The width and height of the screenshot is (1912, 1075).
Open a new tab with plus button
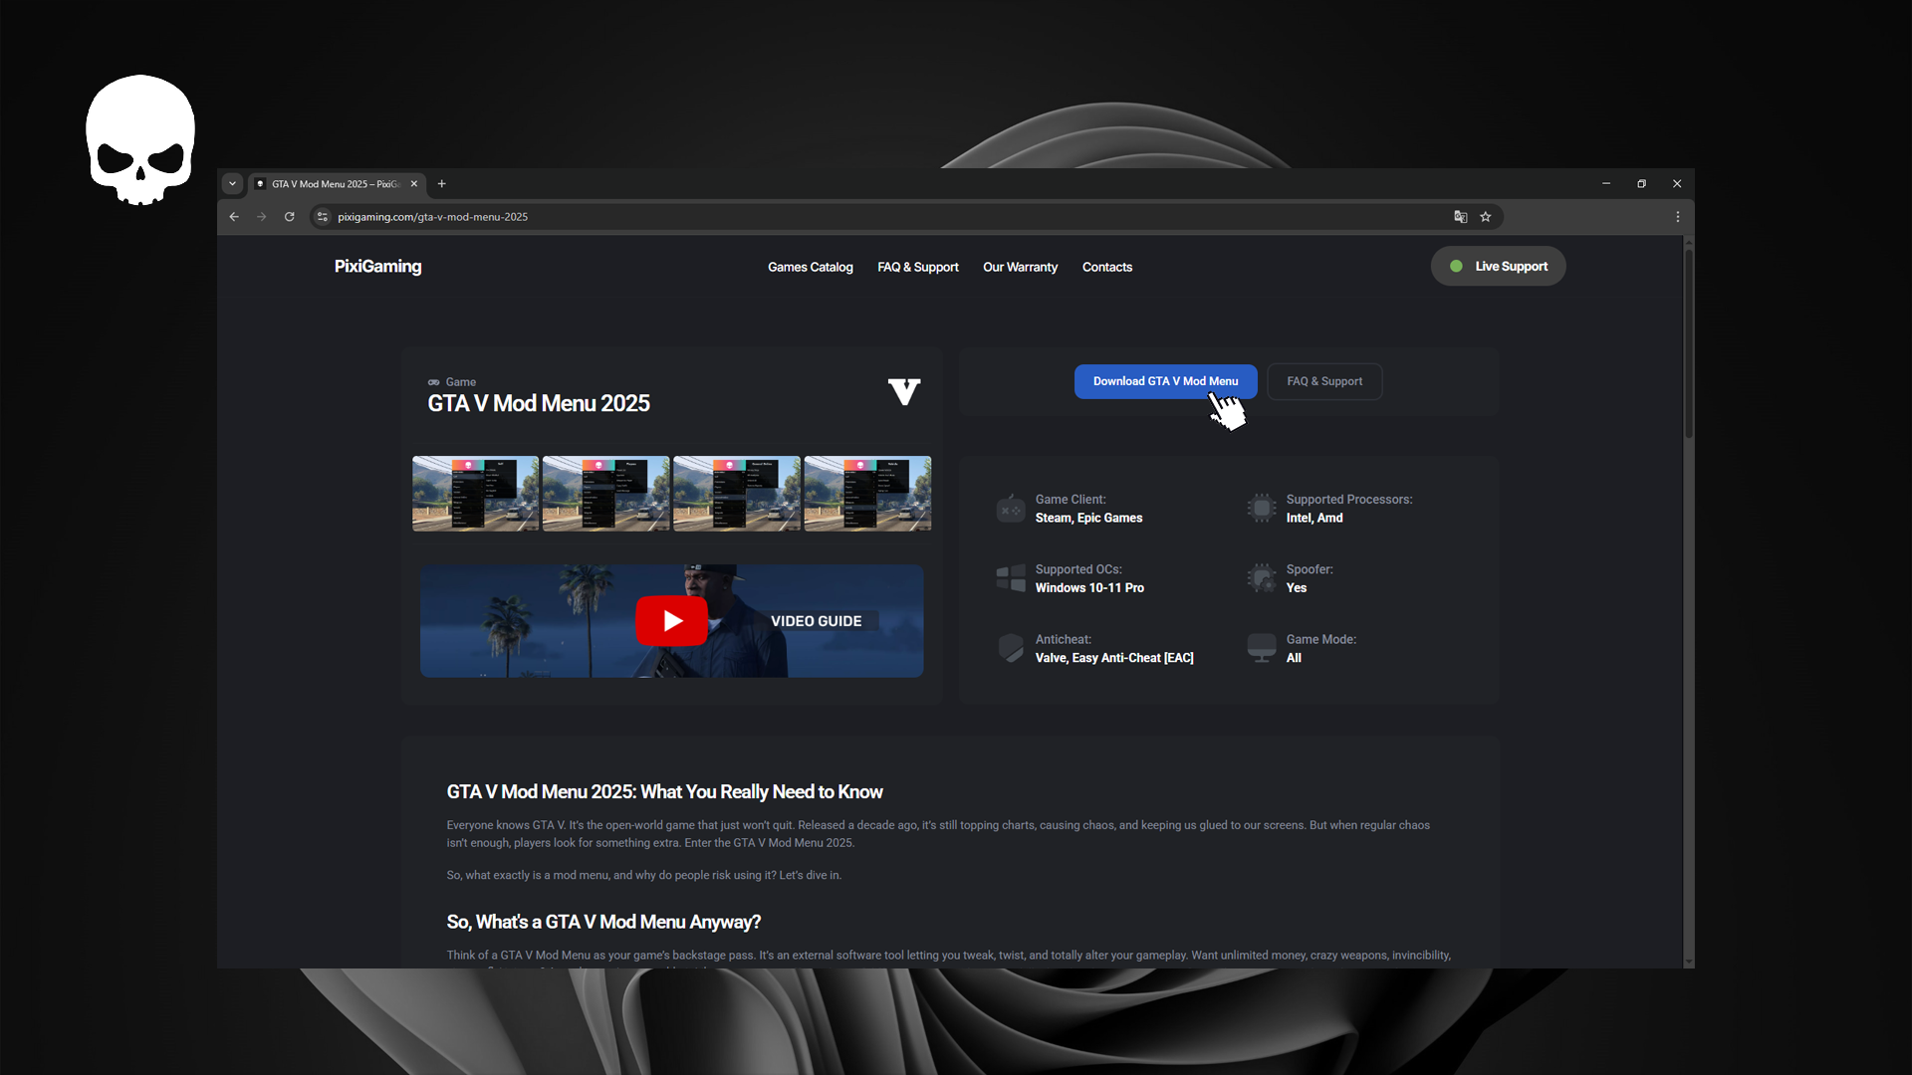(x=442, y=184)
